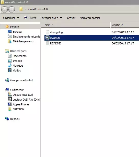This screenshot has width=139, height=157.
Task: Click the Ouvrir button
Action: click(30, 18)
